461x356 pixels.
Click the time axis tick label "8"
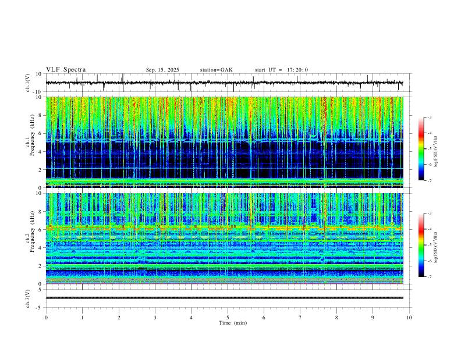tap(336, 318)
